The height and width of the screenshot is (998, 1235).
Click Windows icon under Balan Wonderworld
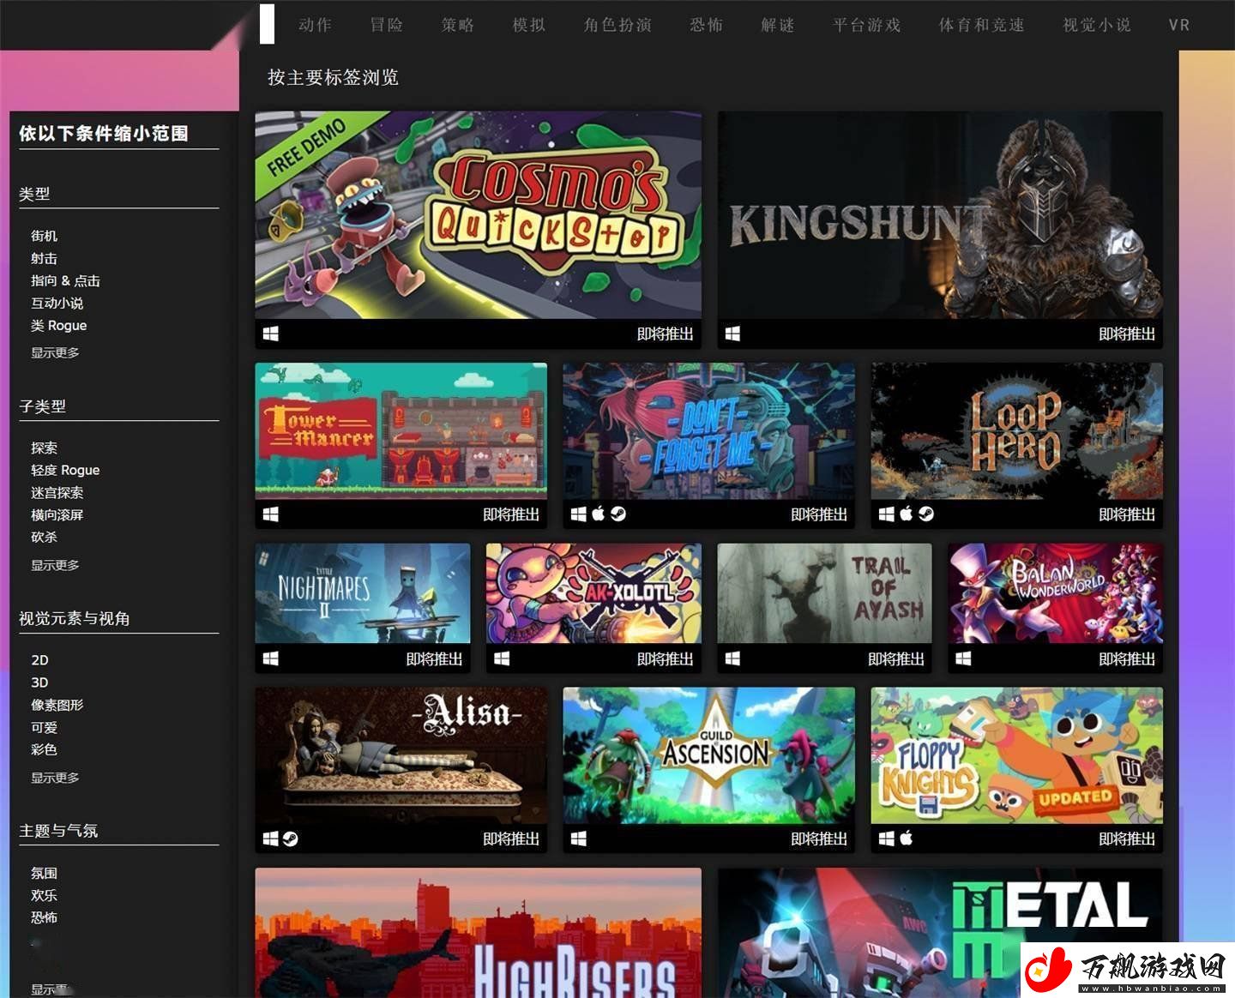[x=964, y=658]
